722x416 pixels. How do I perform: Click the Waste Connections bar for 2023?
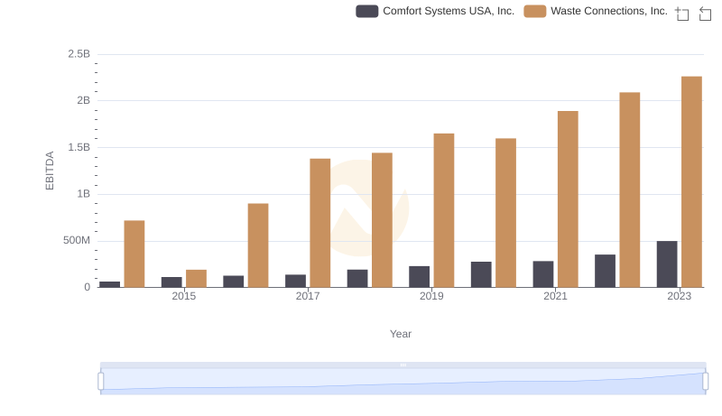[x=691, y=181]
